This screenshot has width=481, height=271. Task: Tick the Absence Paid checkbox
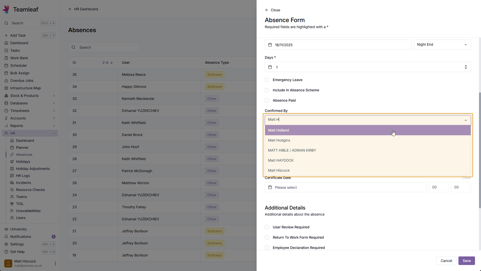[x=267, y=100]
